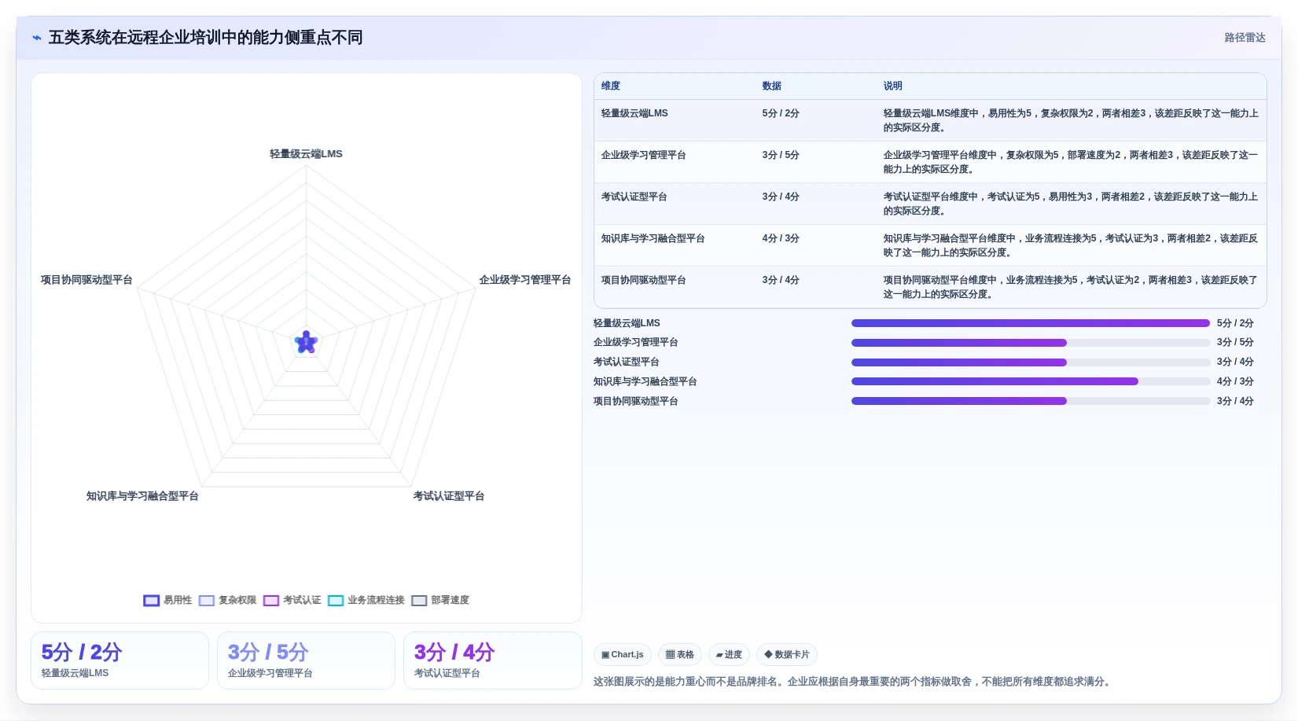
Task: Toggle the 部署速度 legend item
Action: coord(440,601)
